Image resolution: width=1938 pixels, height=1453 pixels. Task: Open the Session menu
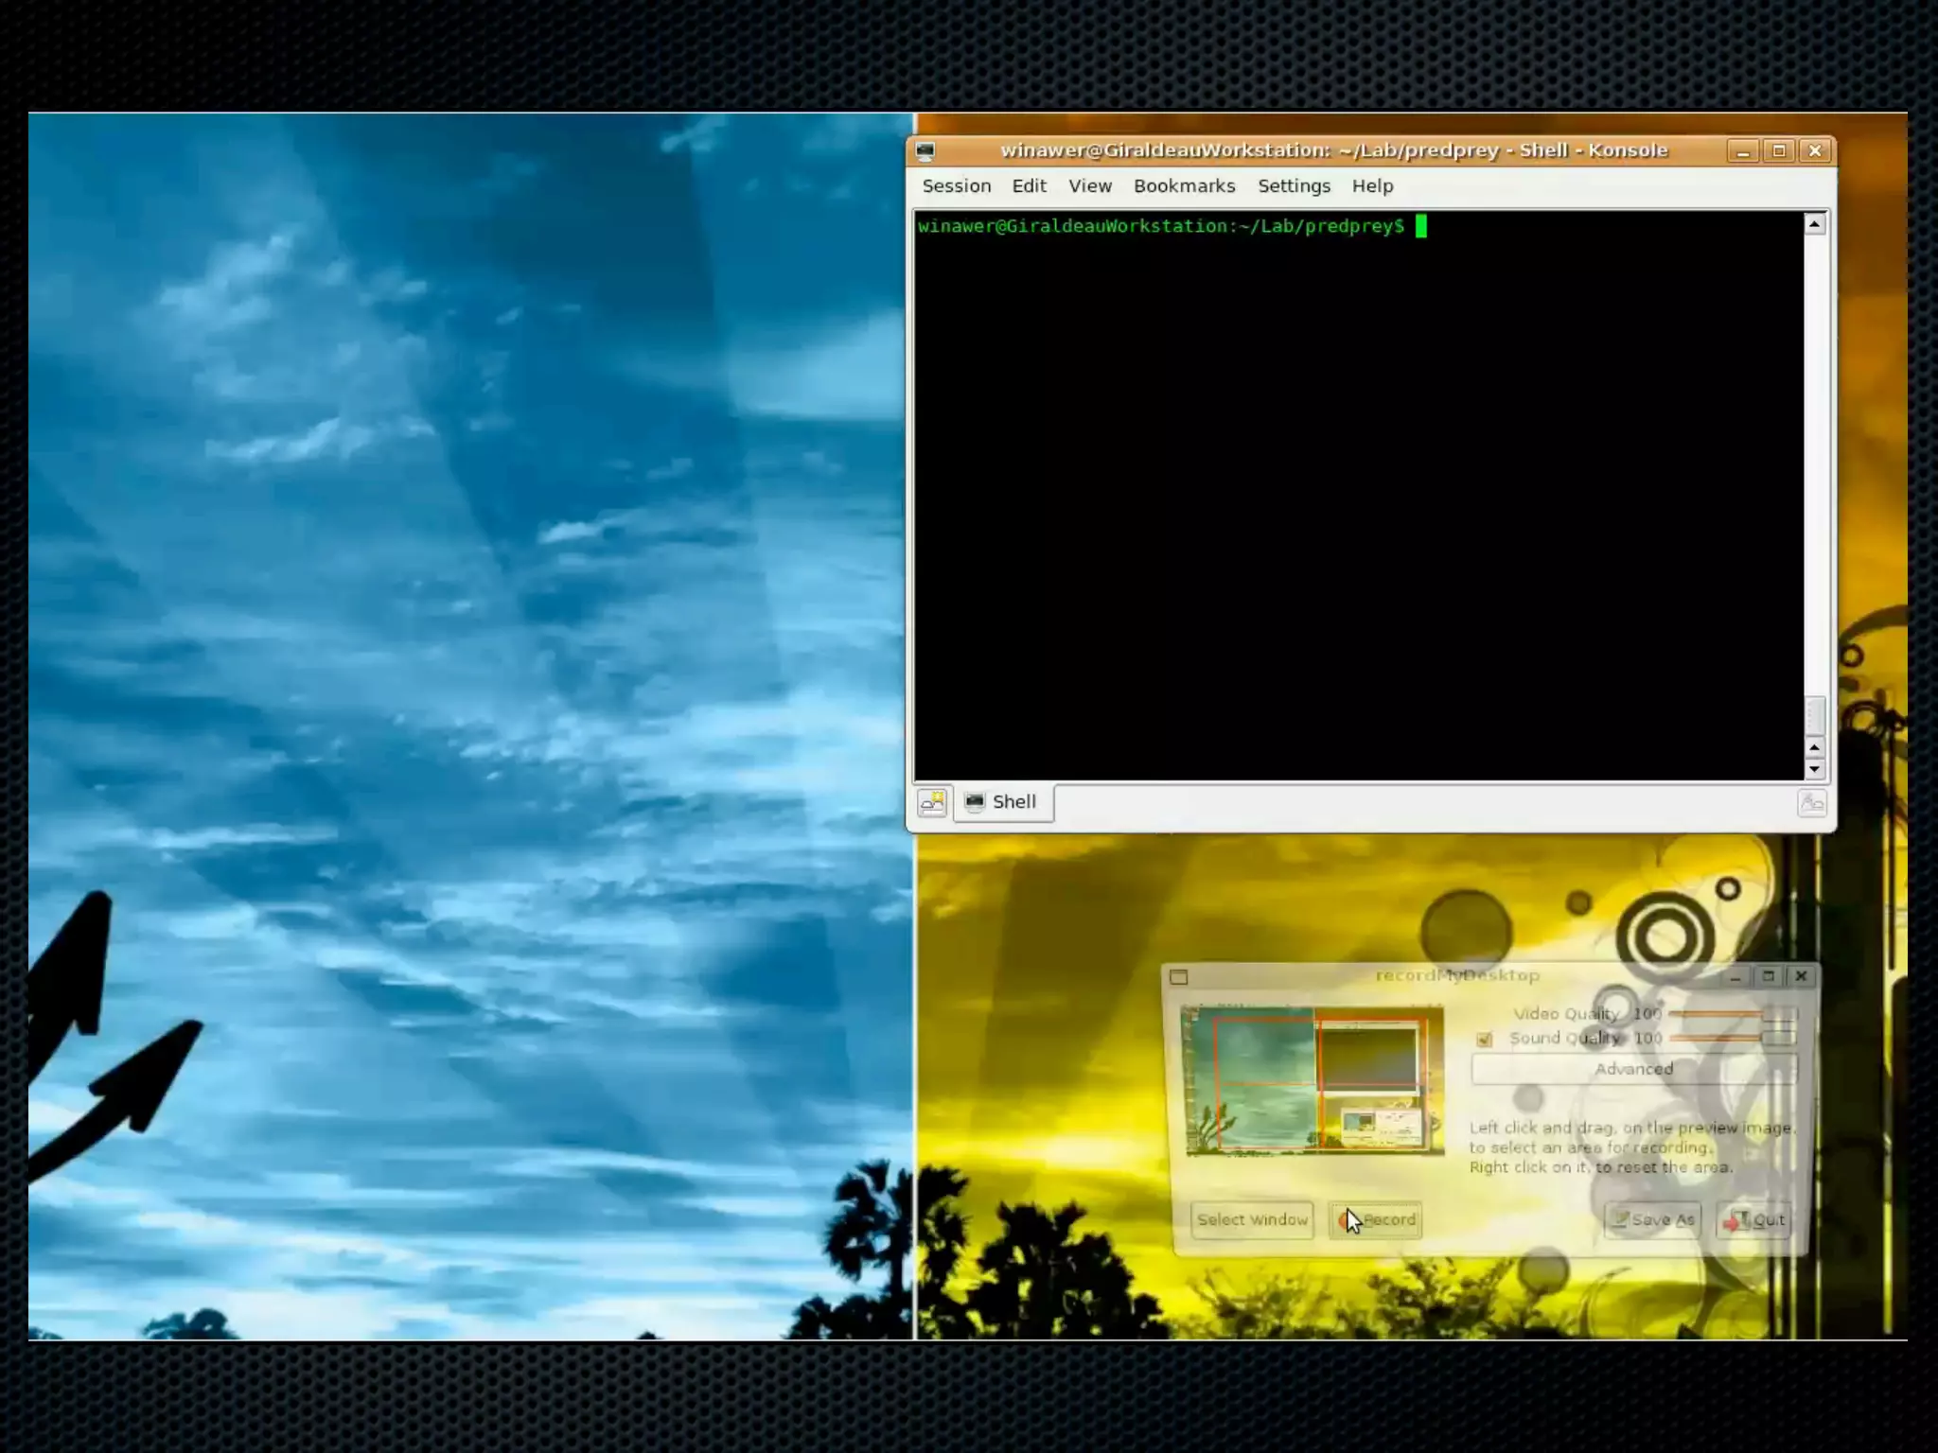956,186
